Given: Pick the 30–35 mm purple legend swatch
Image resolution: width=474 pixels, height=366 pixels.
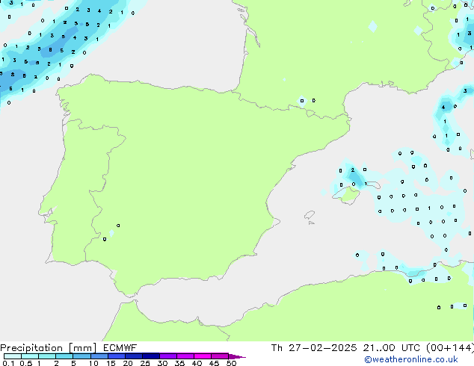Looking at the screenshot, I should click(167, 356).
